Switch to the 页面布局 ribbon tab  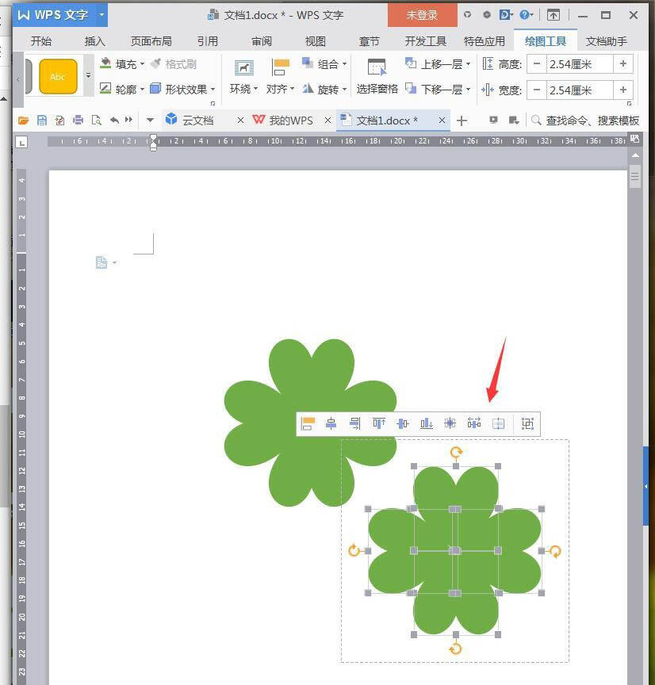click(x=151, y=41)
